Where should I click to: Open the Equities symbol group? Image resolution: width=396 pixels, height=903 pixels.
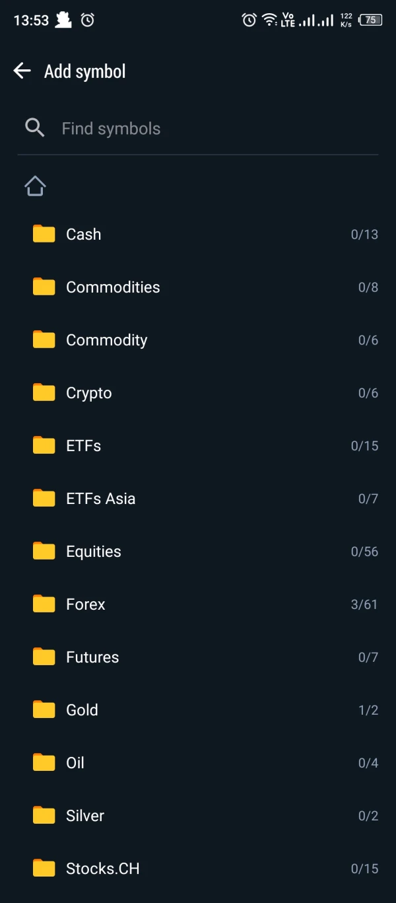[94, 552]
